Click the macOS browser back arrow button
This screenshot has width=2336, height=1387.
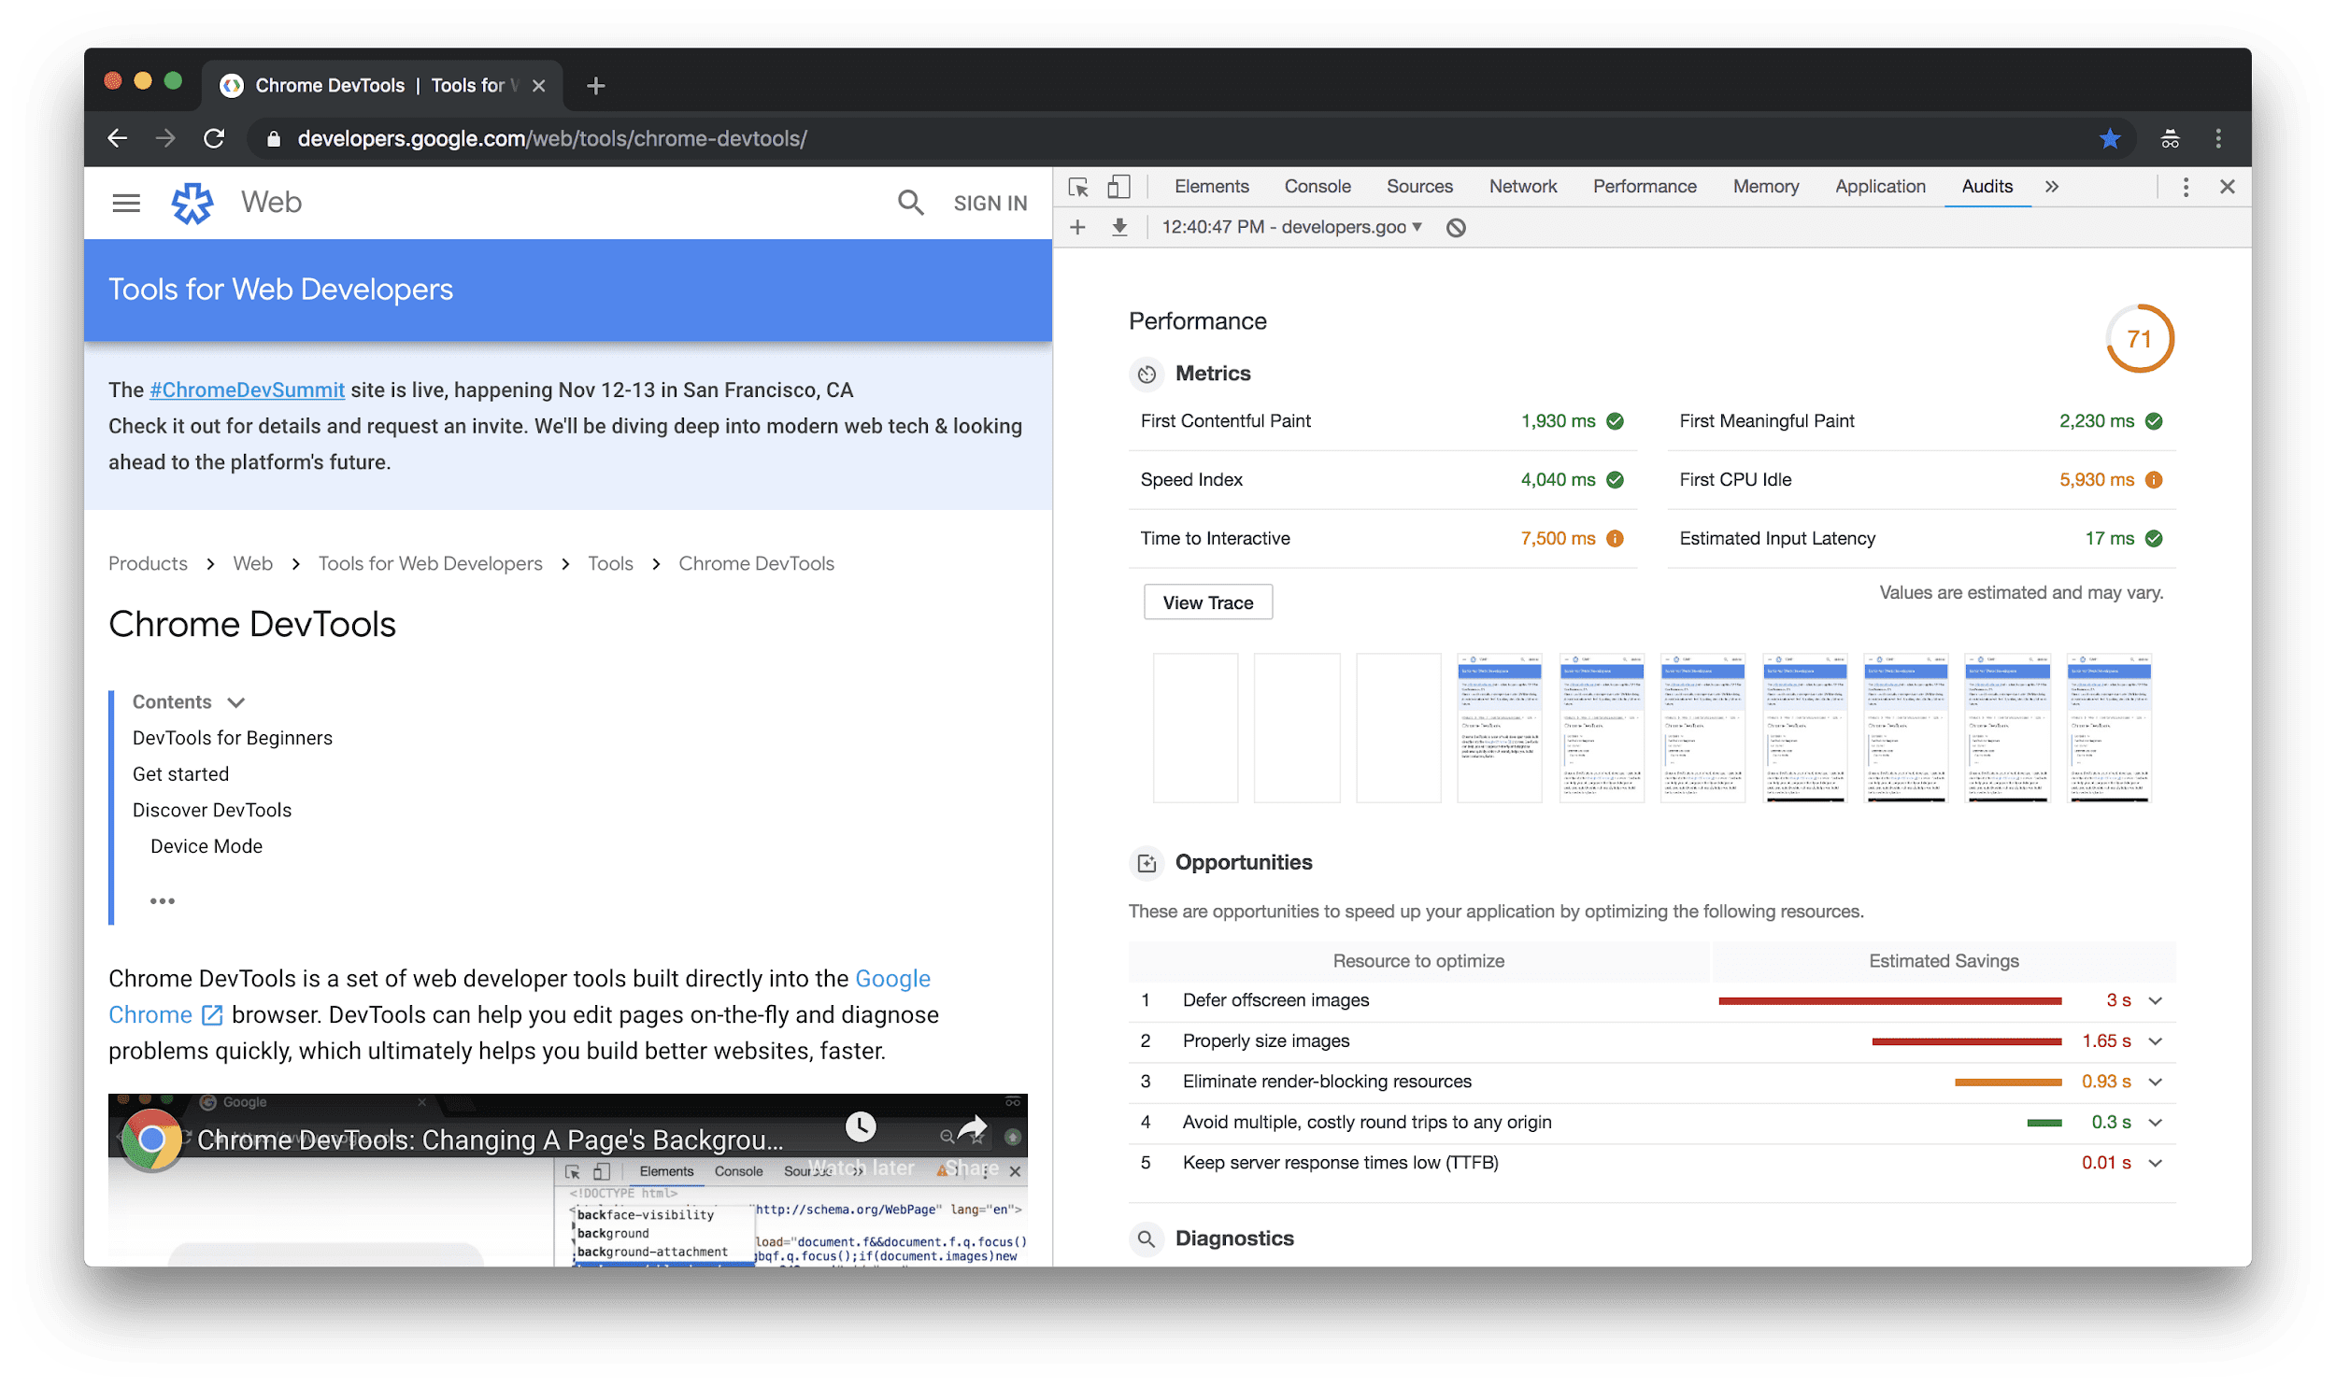[118, 137]
